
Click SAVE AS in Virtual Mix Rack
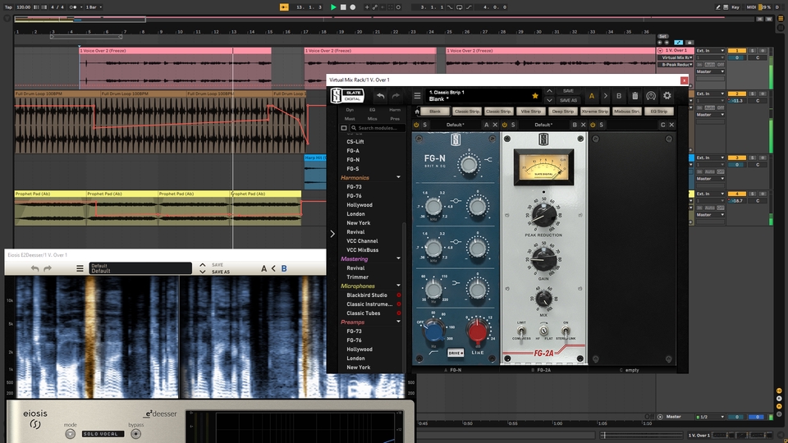tap(568, 100)
